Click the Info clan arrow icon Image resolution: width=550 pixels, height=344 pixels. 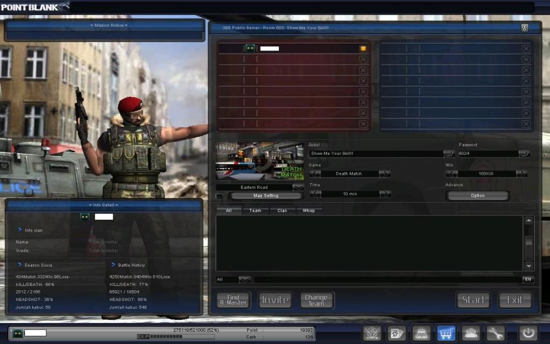(x=20, y=230)
